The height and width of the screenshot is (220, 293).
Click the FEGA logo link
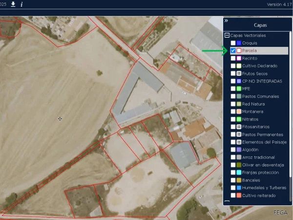(280, 213)
